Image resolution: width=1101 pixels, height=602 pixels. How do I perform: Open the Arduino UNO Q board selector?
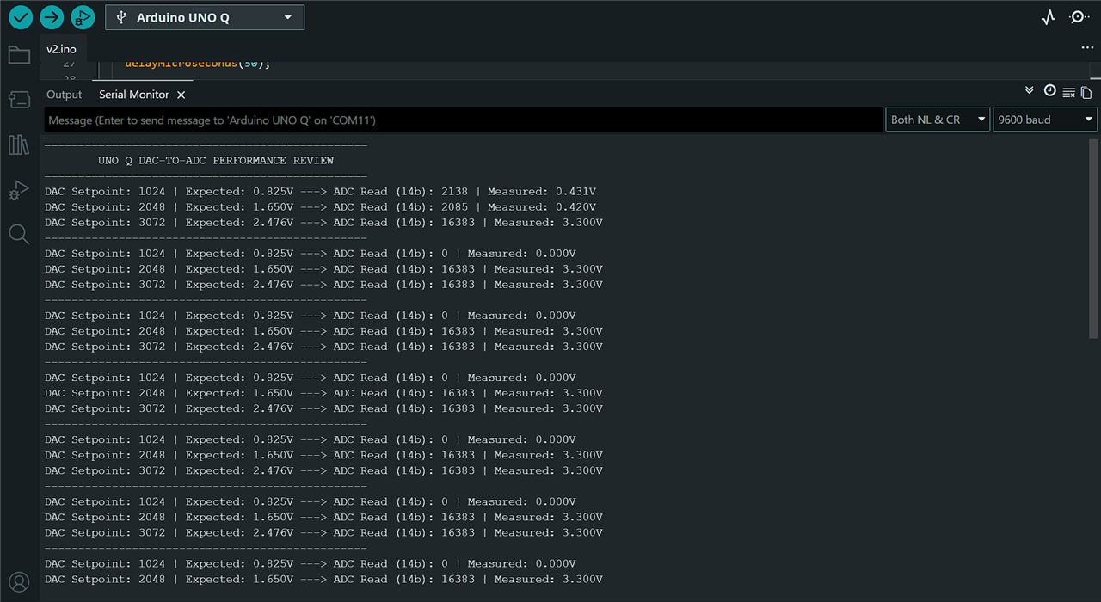tap(205, 17)
